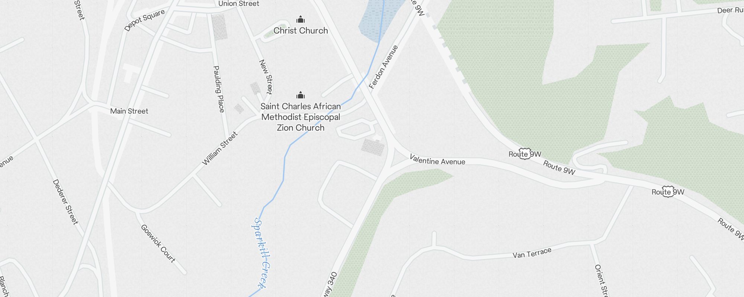Click the Depot Square label
Image resolution: width=744 pixels, height=297 pixels.
(144, 20)
